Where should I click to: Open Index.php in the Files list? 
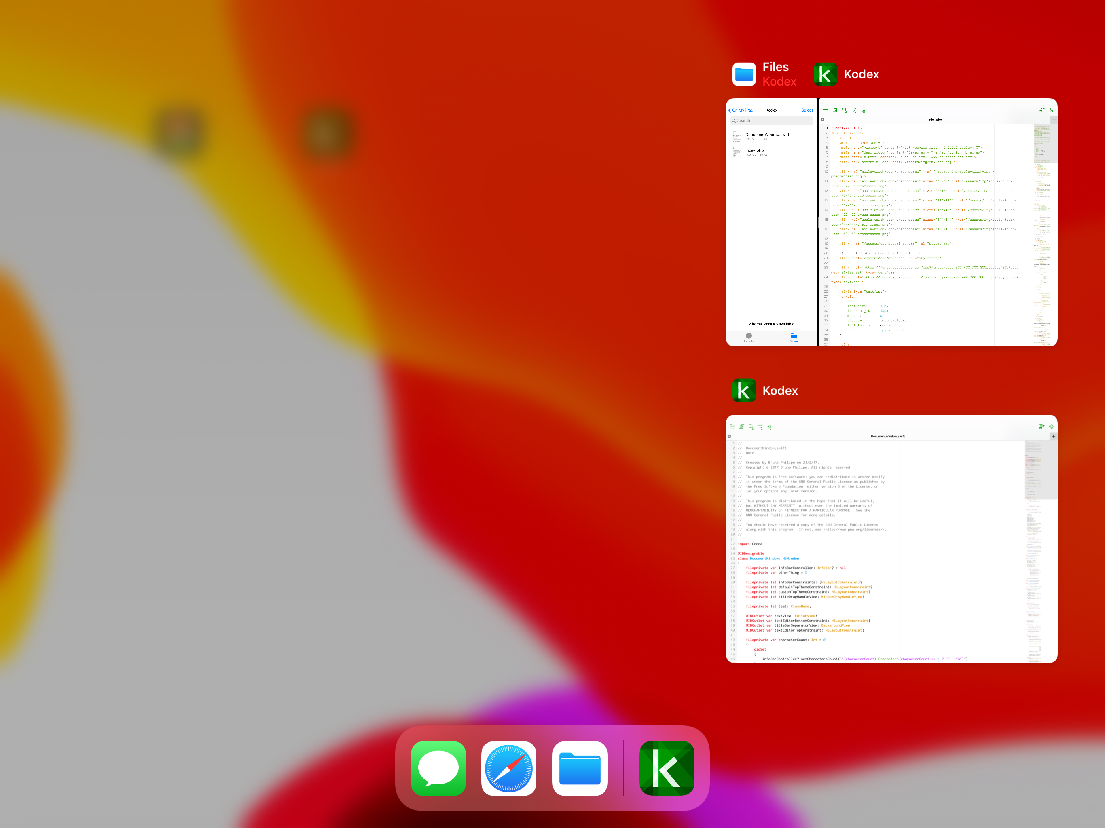754,151
